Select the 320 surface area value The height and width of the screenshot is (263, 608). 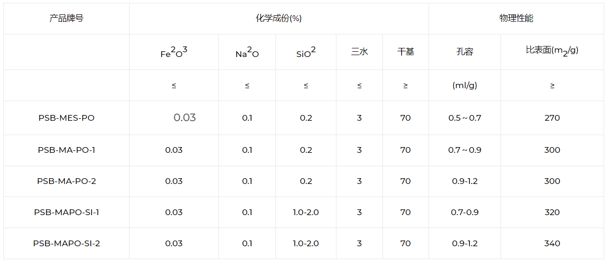pos(552,212)
